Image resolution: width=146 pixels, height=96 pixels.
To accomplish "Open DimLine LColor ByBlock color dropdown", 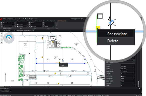I will click(x=127, y=77).
